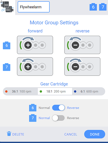The width and height of the screenshot is (108, 143).
Task: Select the 18:1 200 rpm cartridge
Action: click(55, 92)
